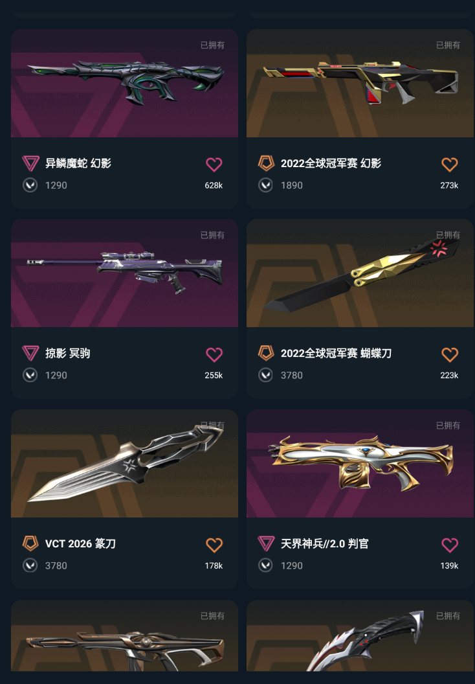Open the 2022全球冠军赛 蝴蝶刀 knife image
Screen dimensions: 475x684
[x=360, y=273]
